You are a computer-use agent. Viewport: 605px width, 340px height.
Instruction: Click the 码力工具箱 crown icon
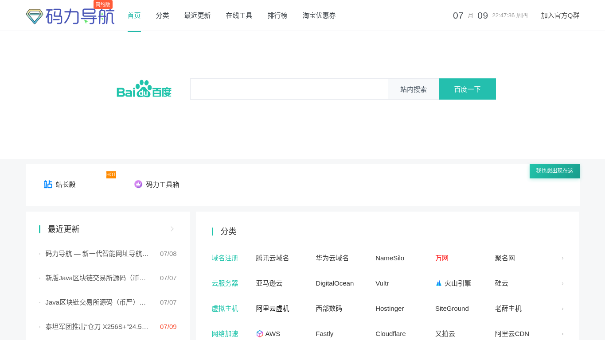pos(138,184)
